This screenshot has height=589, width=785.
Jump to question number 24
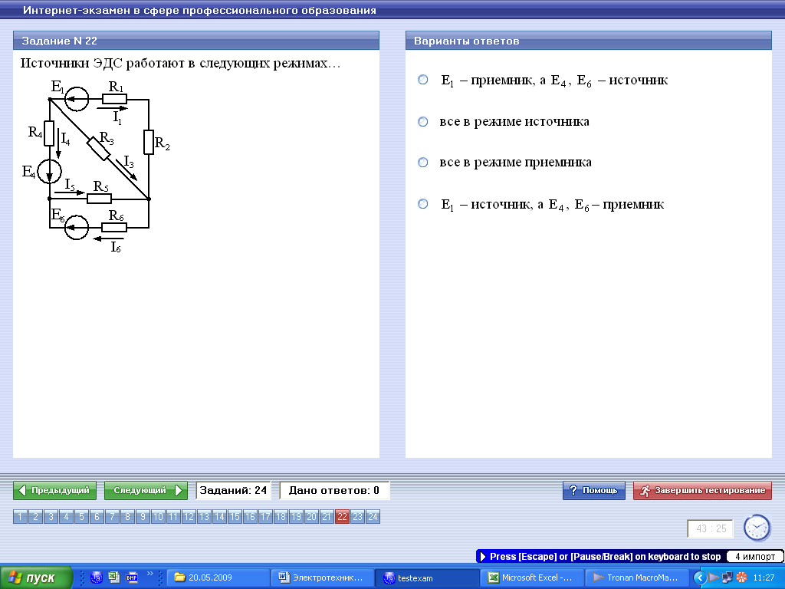[373, 516]
